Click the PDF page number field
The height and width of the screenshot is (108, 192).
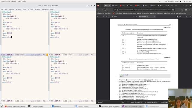pyautogui.click(x=111, y=16)
